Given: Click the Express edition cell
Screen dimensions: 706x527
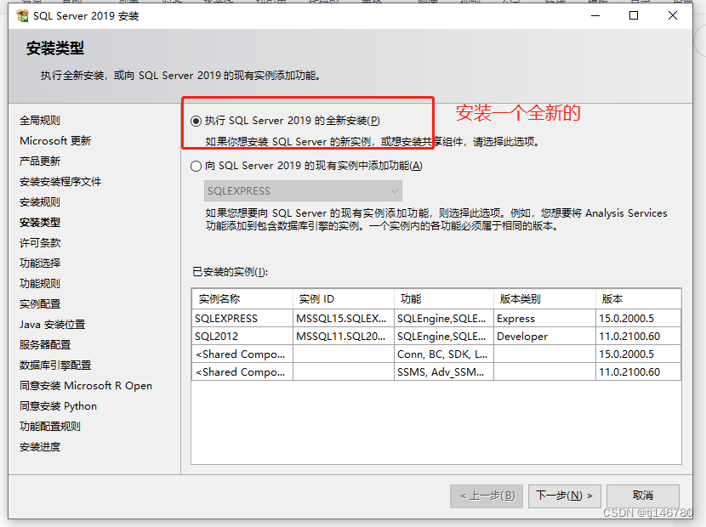Looking at the screenshot, I should click(x=544, y=318).
